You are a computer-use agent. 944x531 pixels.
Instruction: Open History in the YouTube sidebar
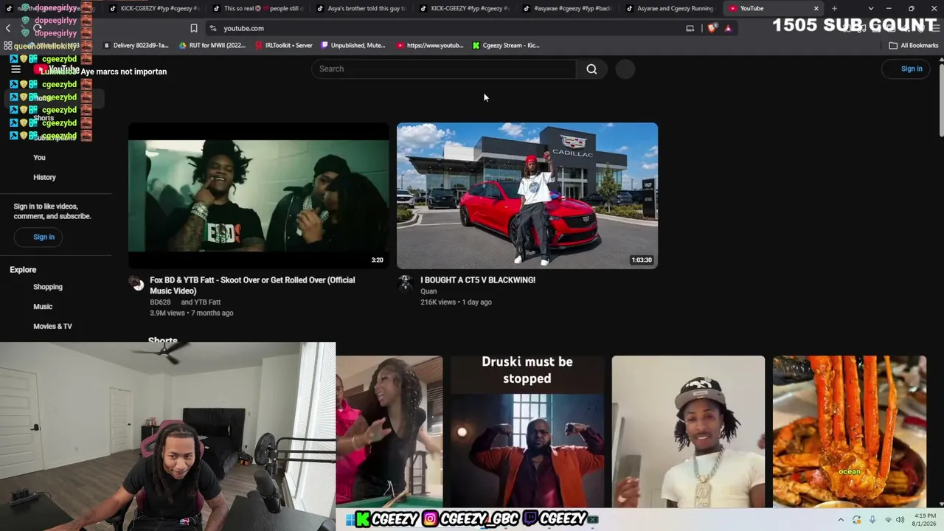coord(44,177)
